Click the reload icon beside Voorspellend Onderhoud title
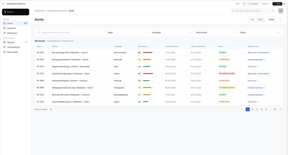This screenshot has height=155, width=288. 3,4
